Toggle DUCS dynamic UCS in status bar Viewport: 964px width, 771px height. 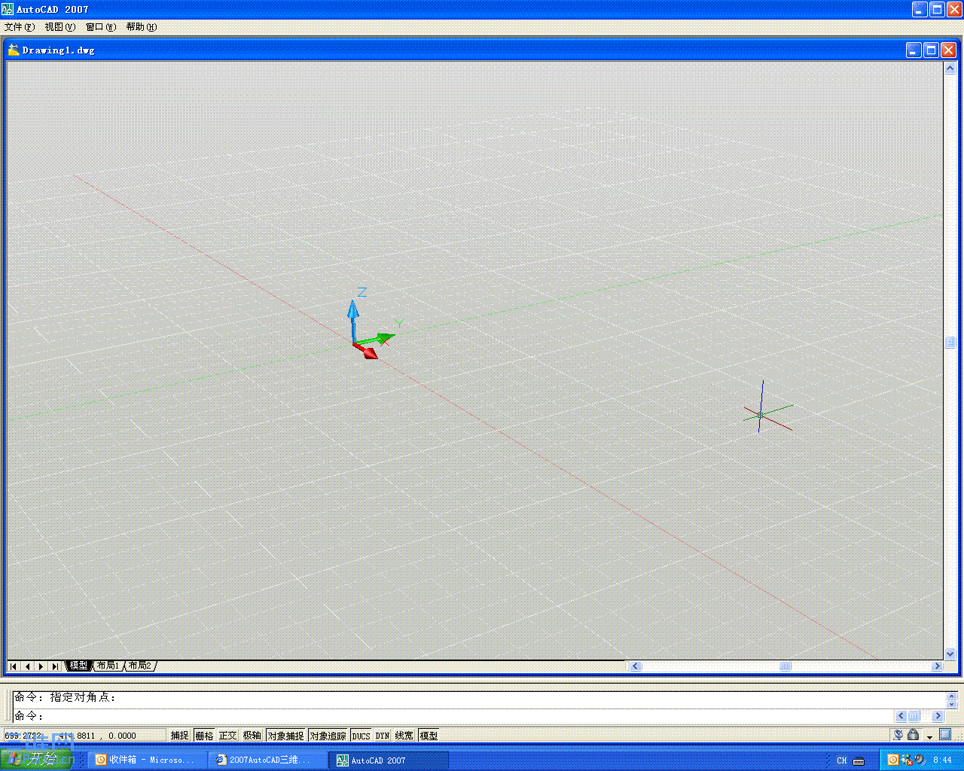pos(361,736)
